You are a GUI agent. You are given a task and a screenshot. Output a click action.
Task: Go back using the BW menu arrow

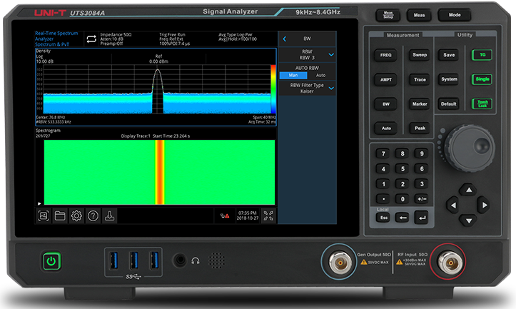(x=285, y=39)
